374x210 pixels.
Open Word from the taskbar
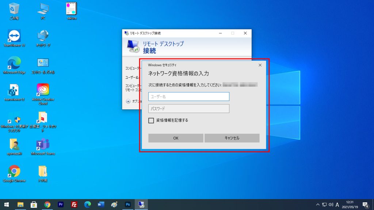point(101,205)
